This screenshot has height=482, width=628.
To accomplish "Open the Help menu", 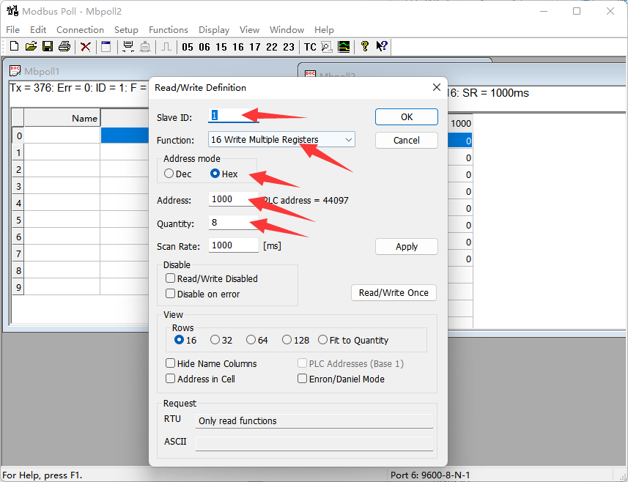I will pos(324,30).
